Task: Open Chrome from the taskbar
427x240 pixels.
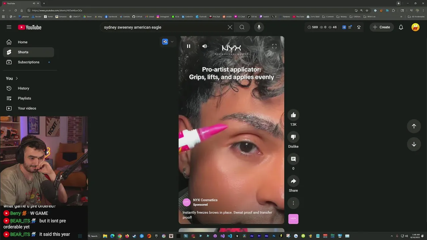Action: coord(120,236)
